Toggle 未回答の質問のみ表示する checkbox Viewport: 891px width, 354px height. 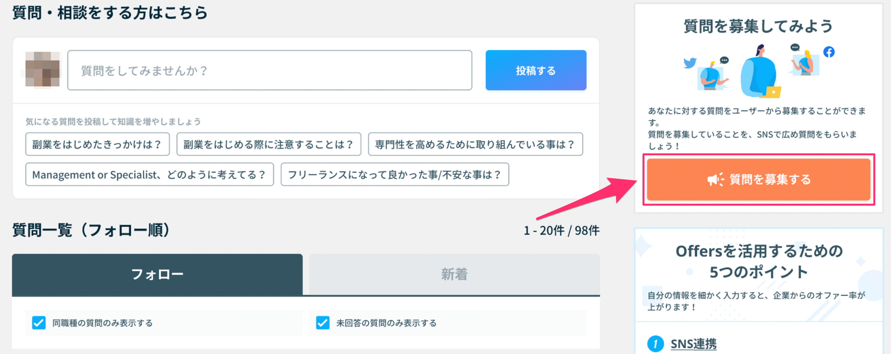tap(322, 322)
